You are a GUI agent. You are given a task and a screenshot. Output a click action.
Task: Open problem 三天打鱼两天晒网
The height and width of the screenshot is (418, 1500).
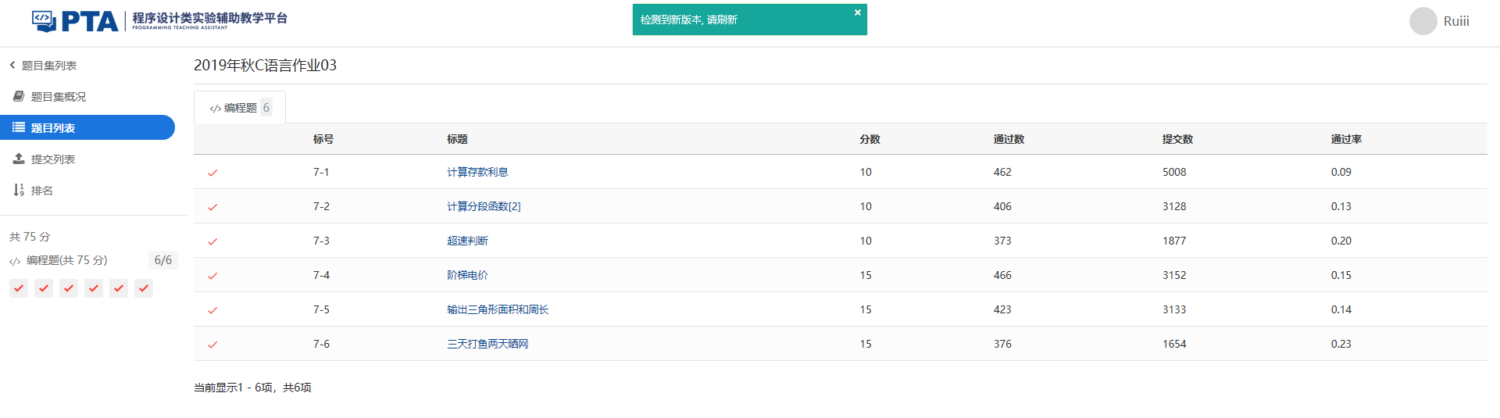click(x=487, y=344)
